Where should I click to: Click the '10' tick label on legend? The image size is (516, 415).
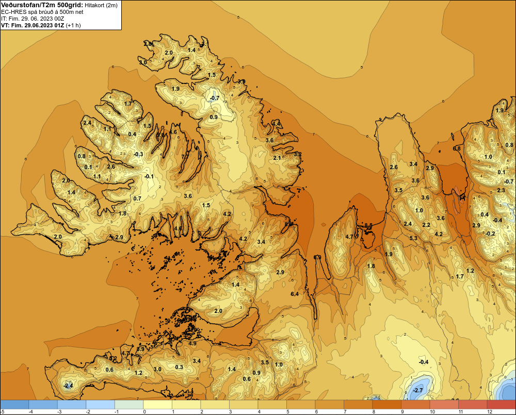coord(432,412)
